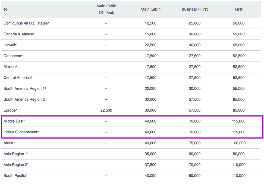Screen dimensions: 264x184
Task: Click Hawaii's 40,000 Business / First value
Action: pyautogui.click(x=195, y=45)
